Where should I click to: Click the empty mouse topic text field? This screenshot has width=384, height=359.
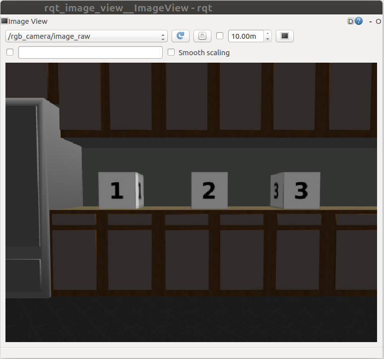click(x=90, y=52)
